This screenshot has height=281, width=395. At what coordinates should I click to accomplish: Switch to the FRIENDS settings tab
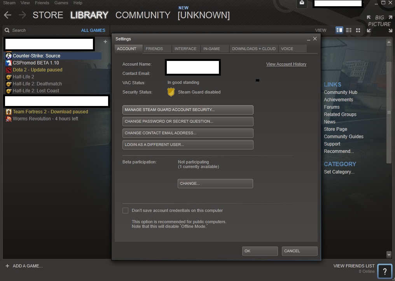157,49
